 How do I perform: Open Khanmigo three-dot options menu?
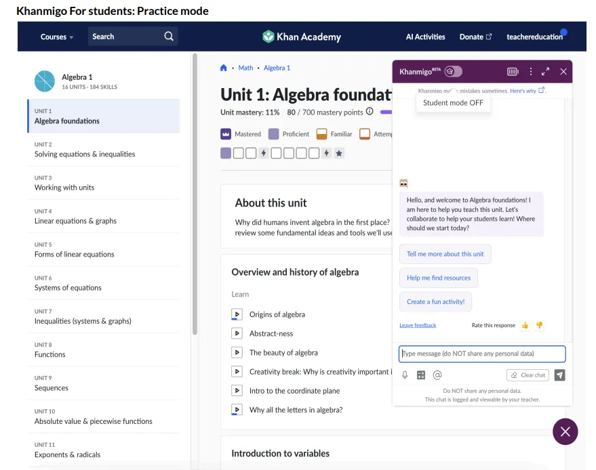531,72
